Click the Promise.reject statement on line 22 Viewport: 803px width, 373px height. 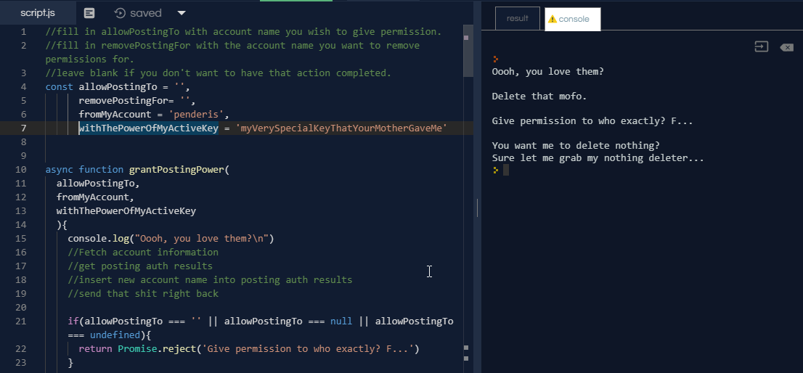coord(148,349)
